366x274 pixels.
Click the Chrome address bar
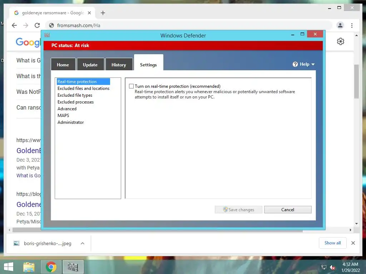click(189, 25)
